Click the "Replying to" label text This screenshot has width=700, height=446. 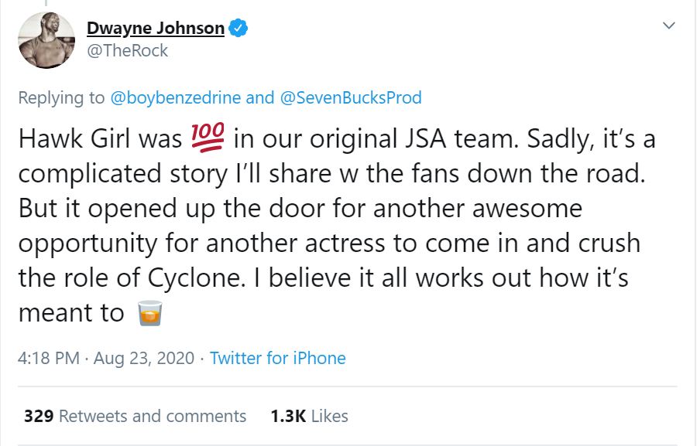pyautogui.click(x=61, y=97)
